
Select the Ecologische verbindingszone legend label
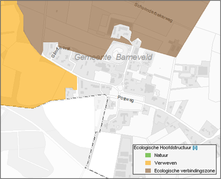[x=185, y=171]
